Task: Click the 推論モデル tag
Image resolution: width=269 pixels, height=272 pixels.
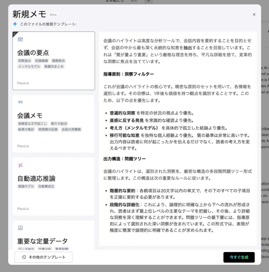Action: point(26,186)
